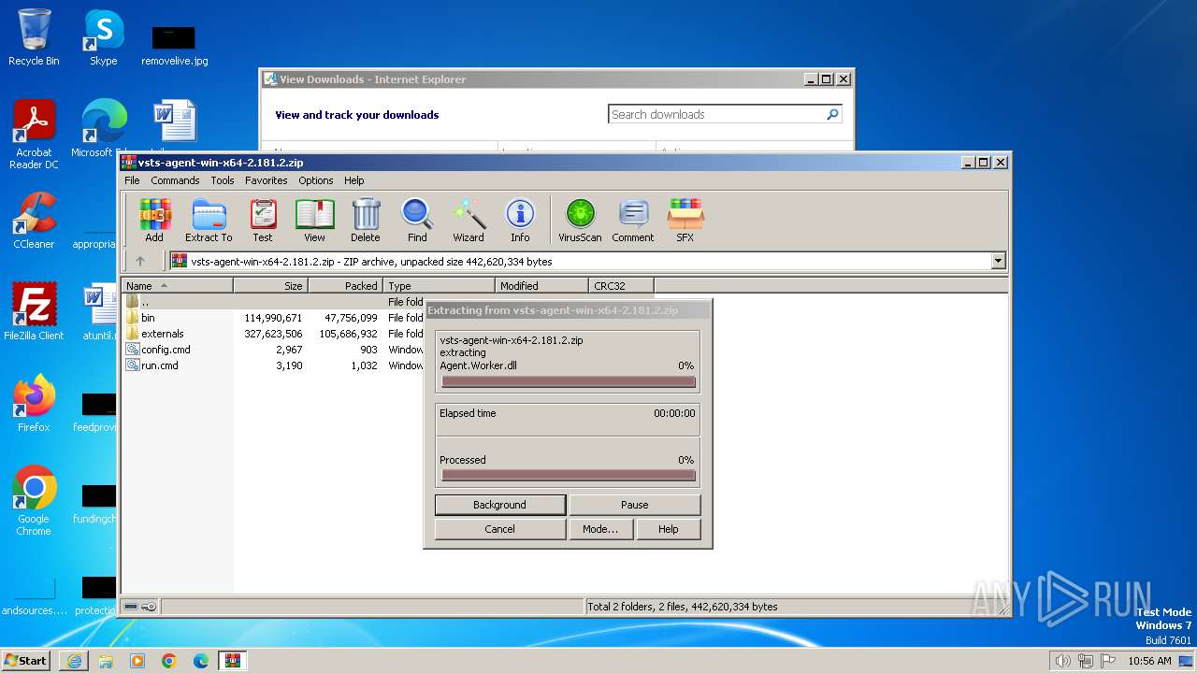Open the Commands menu
This screenshot has width=1197, height=673.
click(175, 180)
